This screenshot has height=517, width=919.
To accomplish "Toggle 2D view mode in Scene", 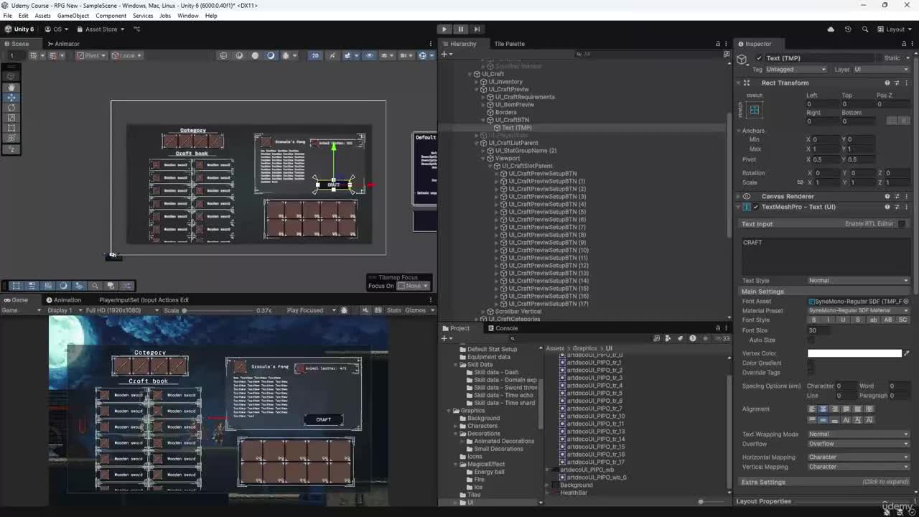I will pyautogui.click(x=314, y=55).
